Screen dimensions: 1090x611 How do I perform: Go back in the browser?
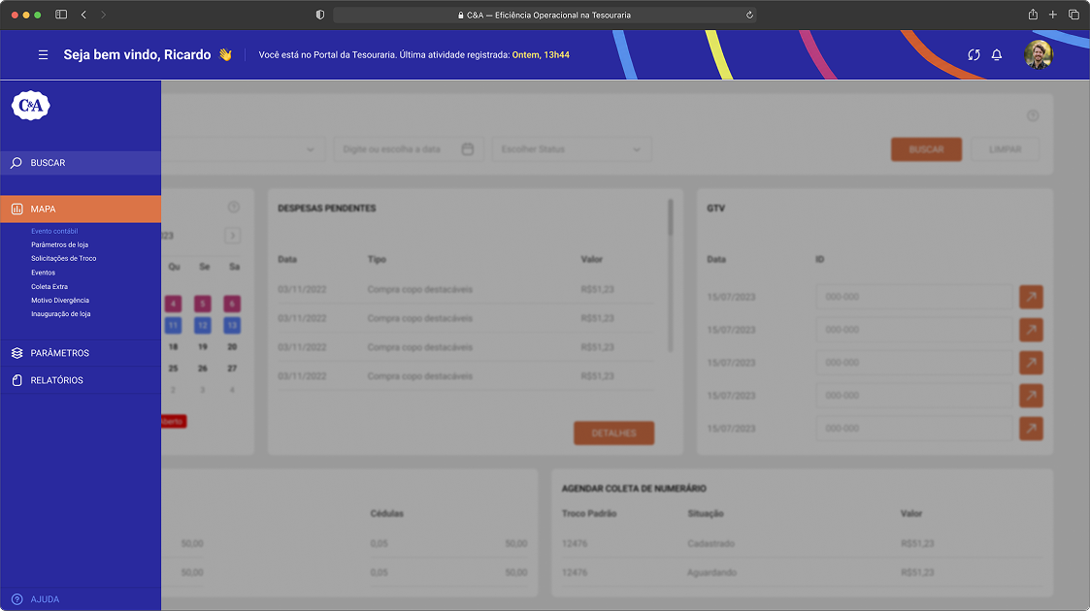[x=83, y=15]
